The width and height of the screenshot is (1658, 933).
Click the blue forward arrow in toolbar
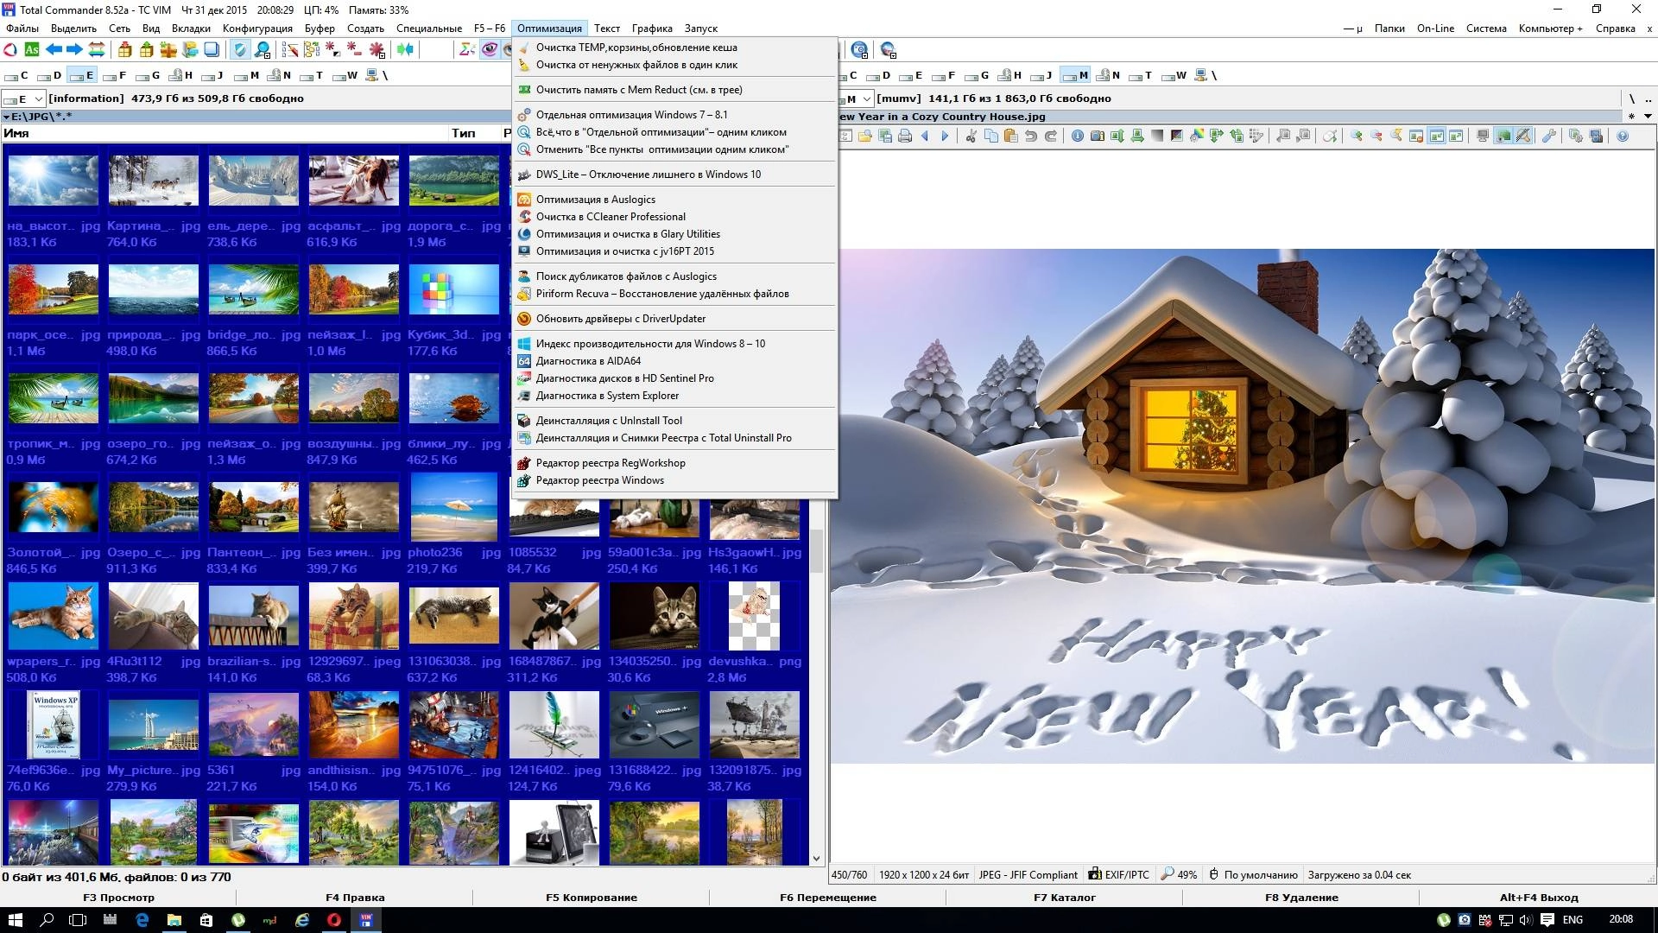coord(74,49)
